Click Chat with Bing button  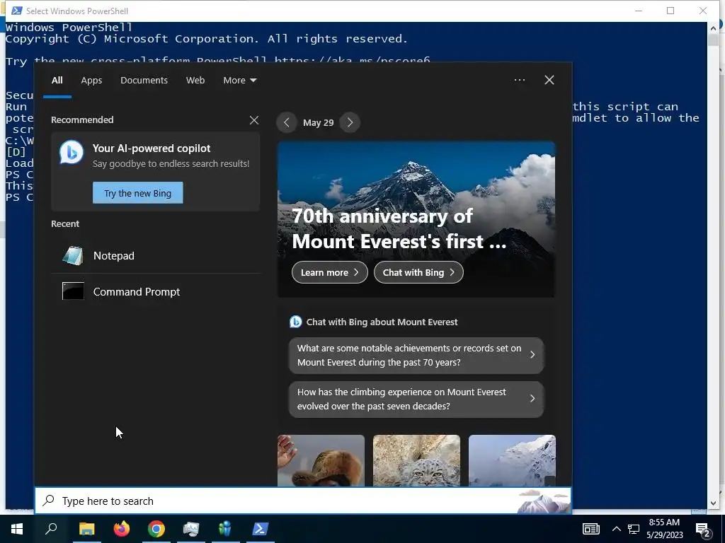tap(418, 272)
